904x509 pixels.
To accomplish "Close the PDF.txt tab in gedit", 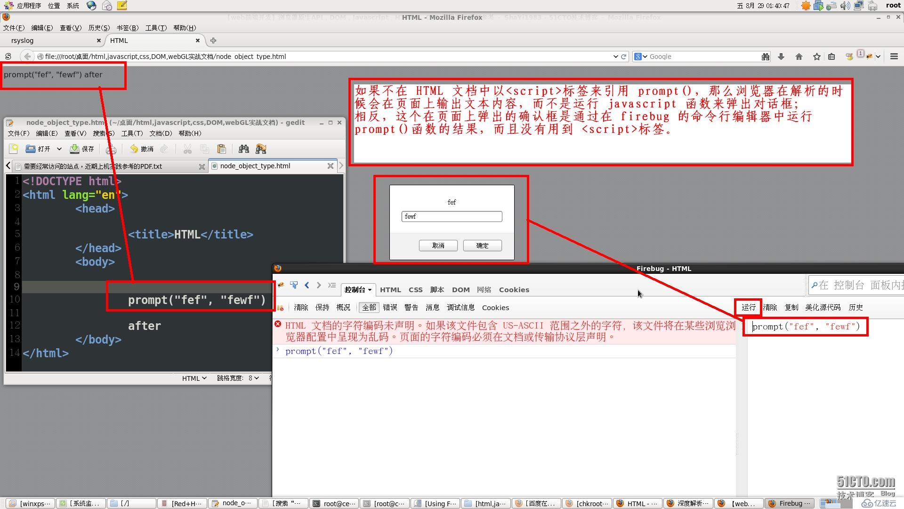I will click(x=202, y=166).
